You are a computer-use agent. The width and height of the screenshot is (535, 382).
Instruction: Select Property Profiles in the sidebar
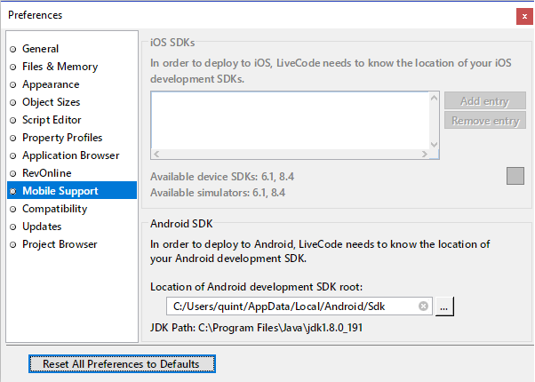coord(62,138)
